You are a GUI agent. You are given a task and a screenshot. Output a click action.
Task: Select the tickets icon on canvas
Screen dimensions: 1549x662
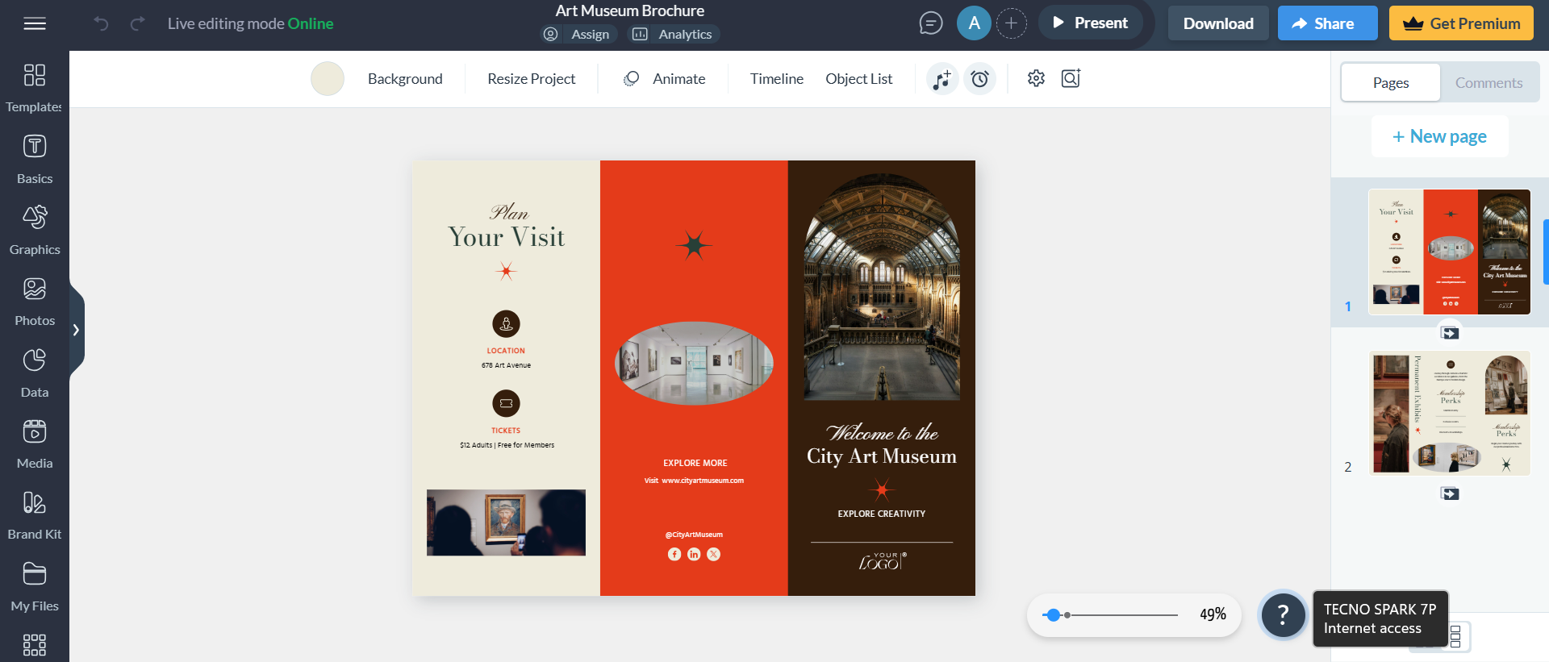pyautogui.click(x=506, y=403)
